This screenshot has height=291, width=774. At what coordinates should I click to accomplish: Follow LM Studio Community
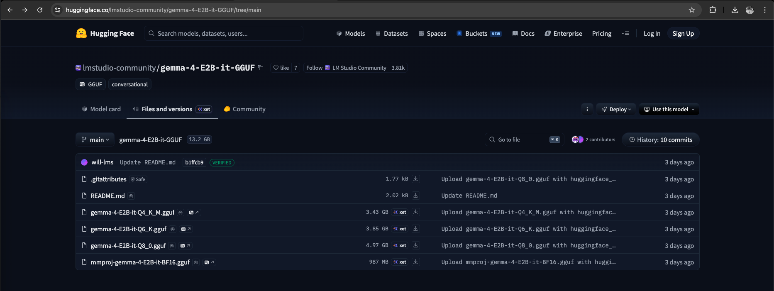(x=314, y=68)
